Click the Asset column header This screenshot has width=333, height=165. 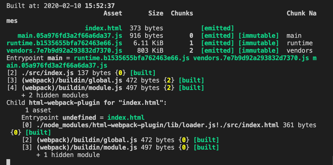click(x=113, y=13)
